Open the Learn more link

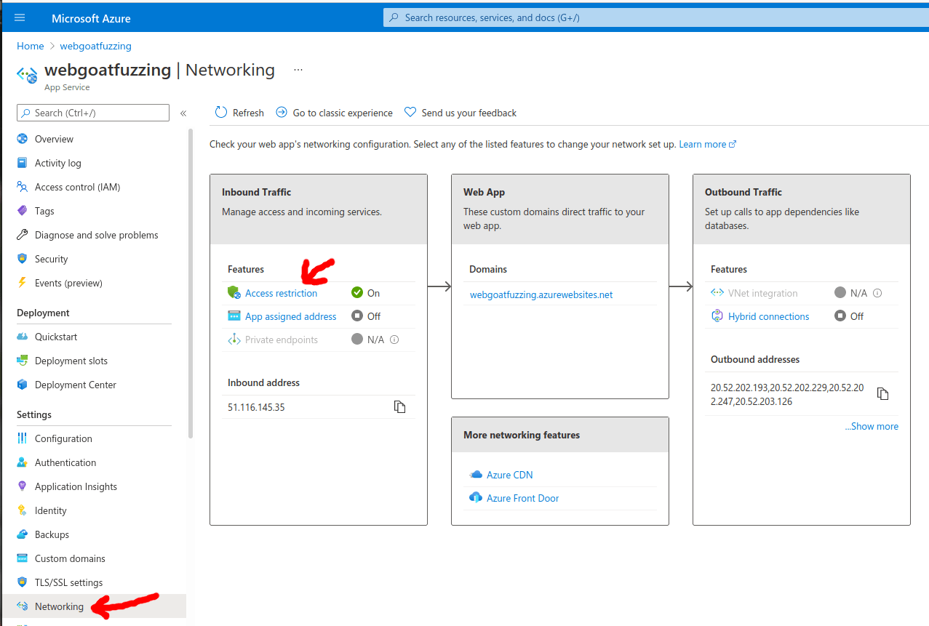coord(707,144)
